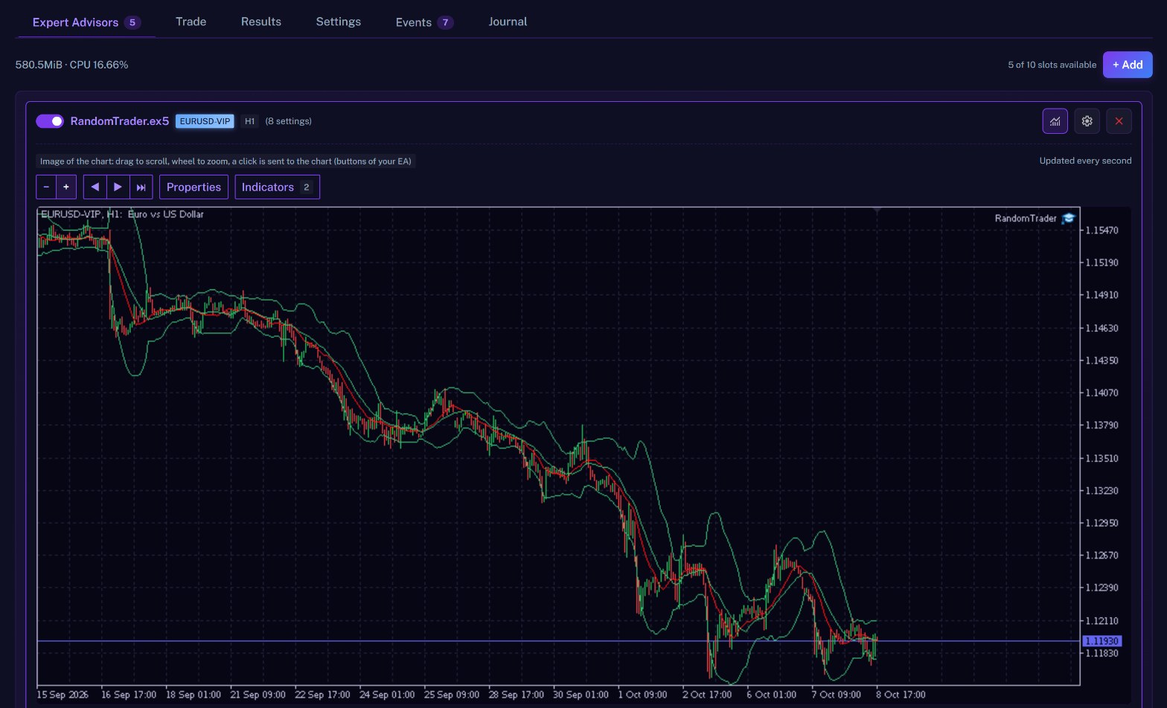Viewport: 1167px width, 708px height.
Task: Click the "8 Oct 17:00" time axis label
Action: click(x=901, y=695)
